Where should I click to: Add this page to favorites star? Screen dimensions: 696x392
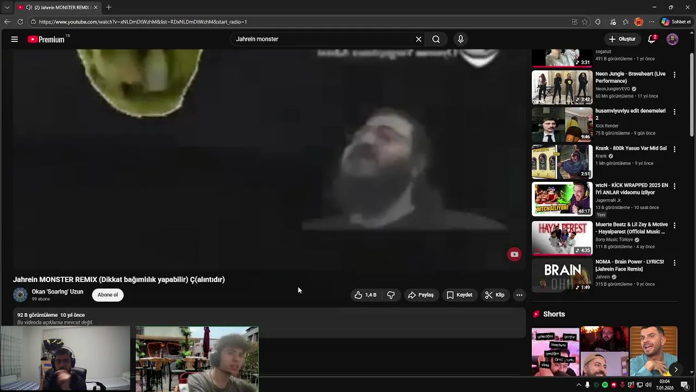pos(585,22)
